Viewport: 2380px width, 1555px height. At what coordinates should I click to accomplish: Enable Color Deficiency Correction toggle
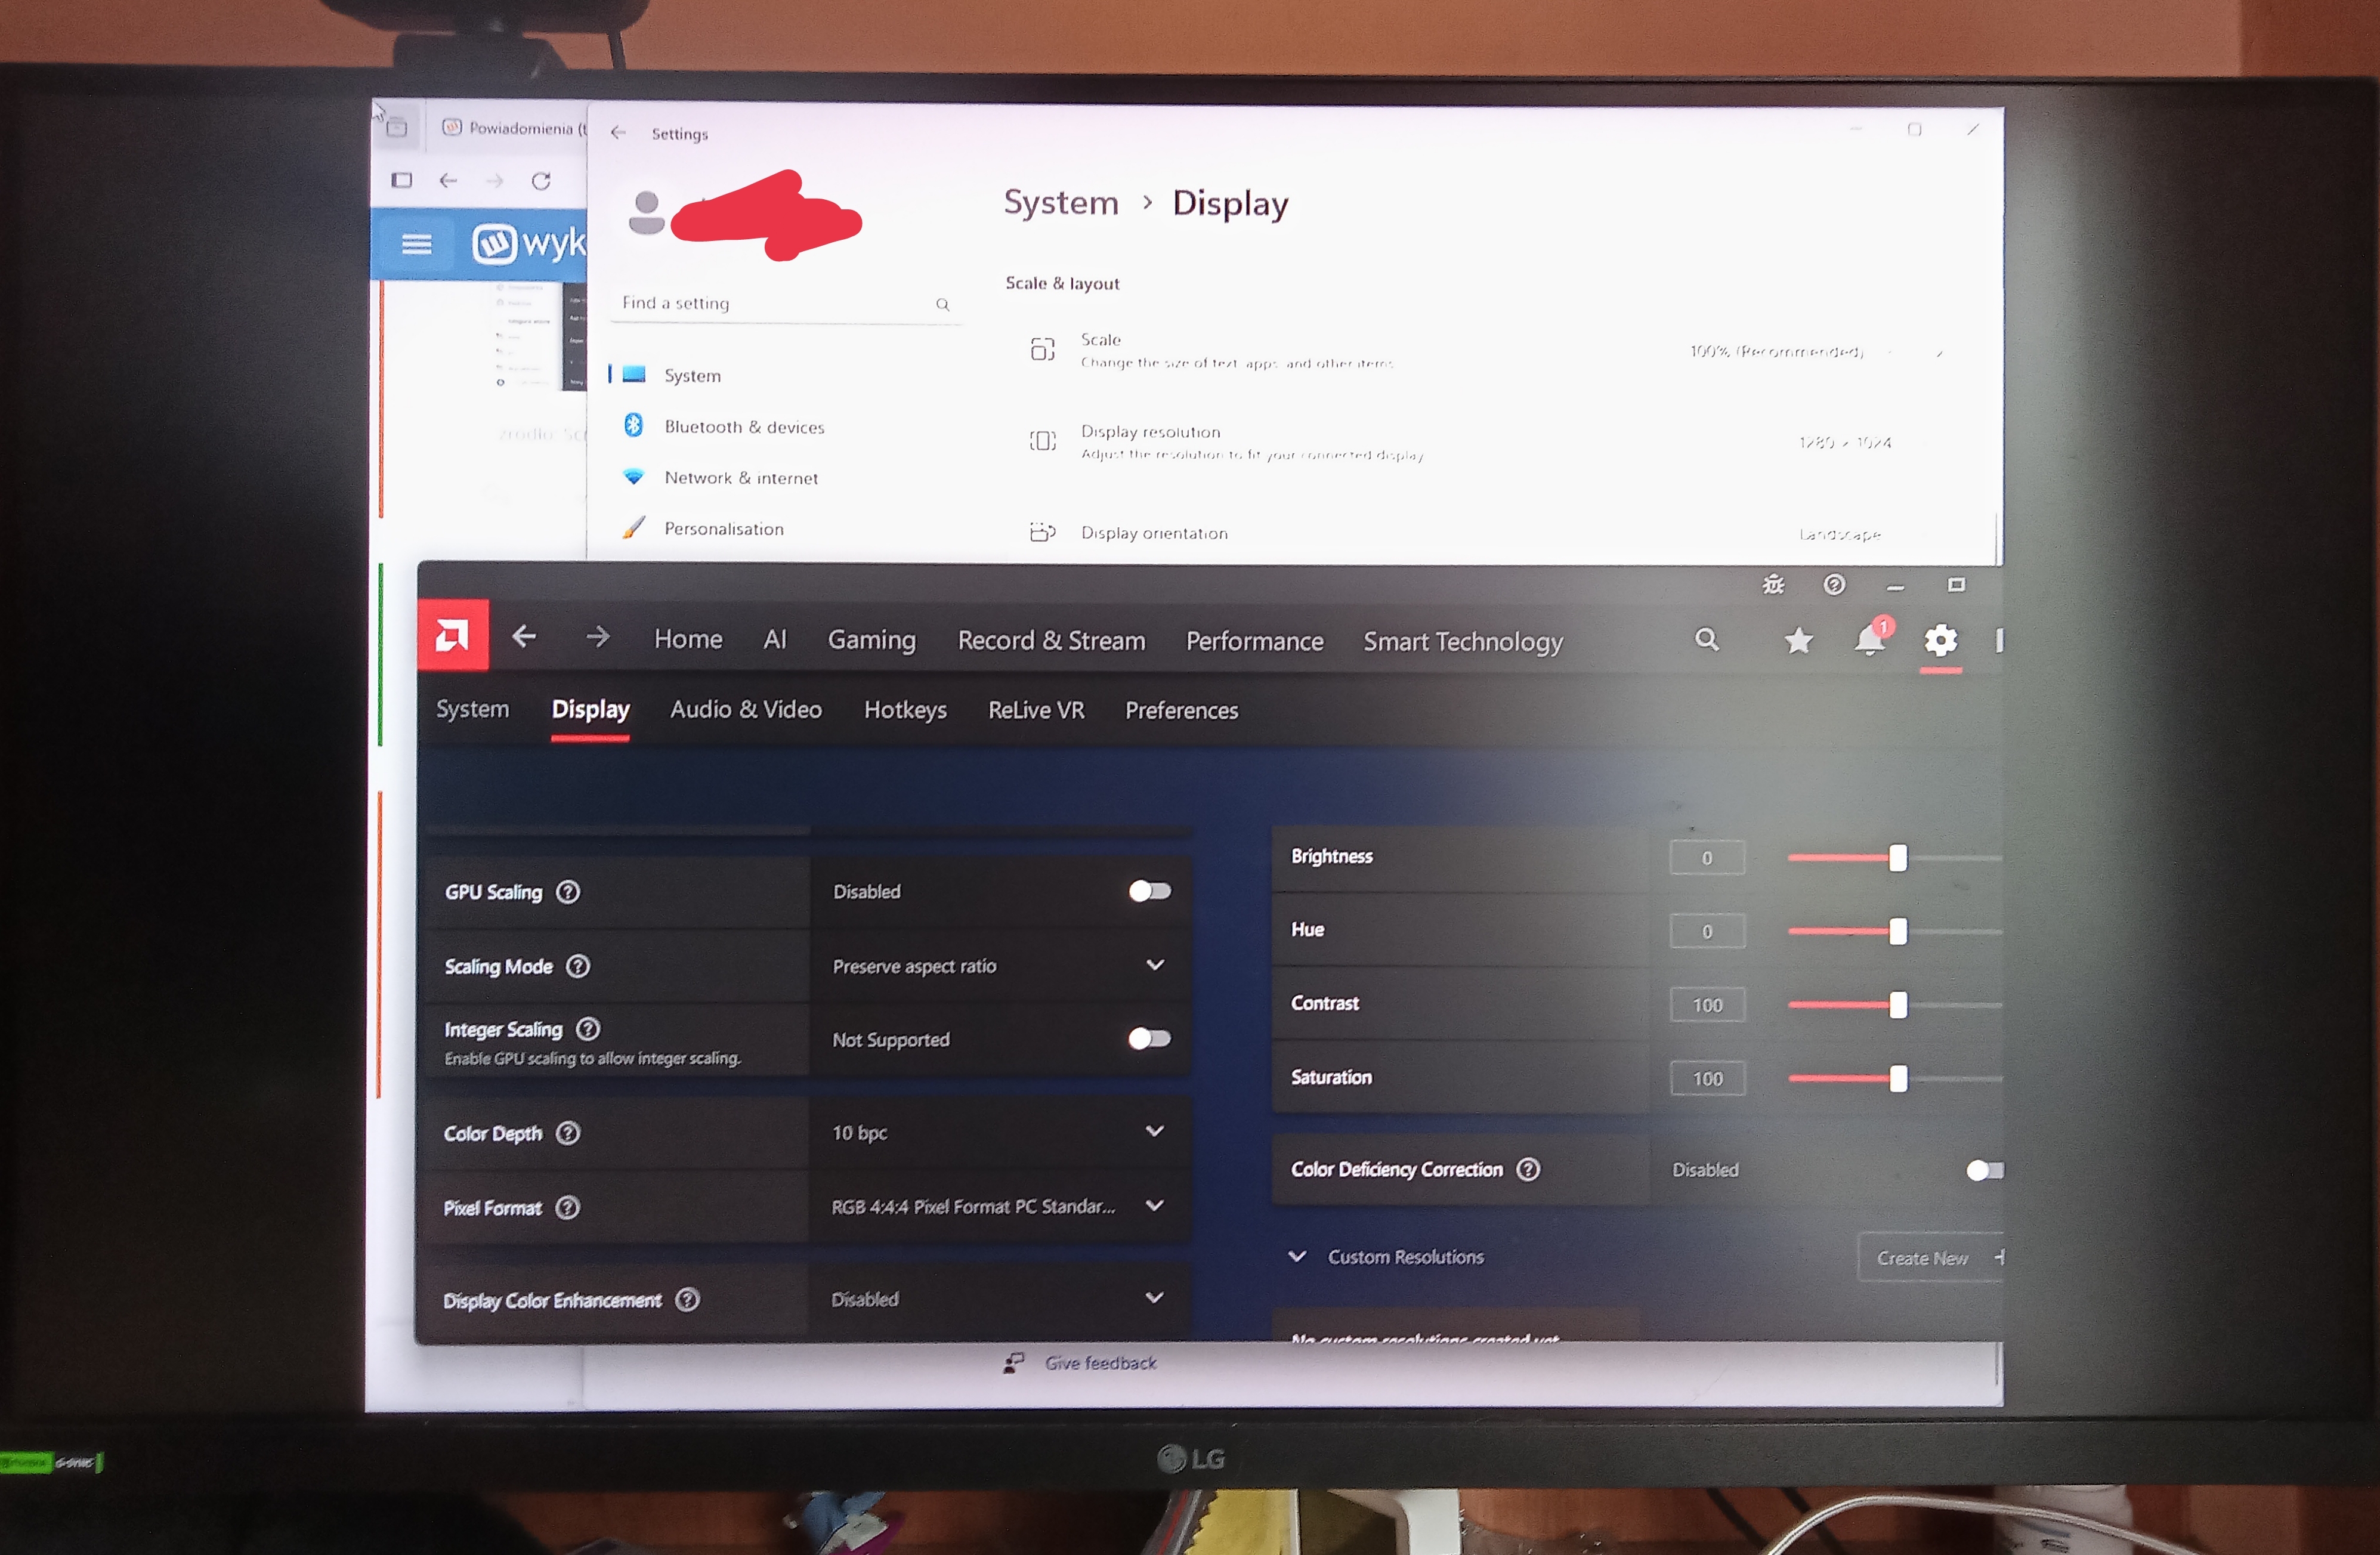coord(1984,1170)
